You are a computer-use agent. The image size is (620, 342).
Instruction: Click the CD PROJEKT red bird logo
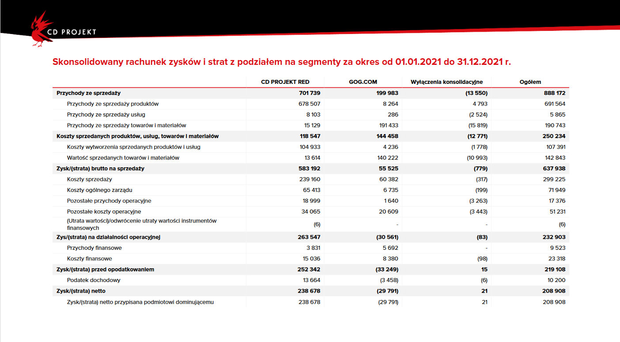pyautogui.click(x=42, y=29)
